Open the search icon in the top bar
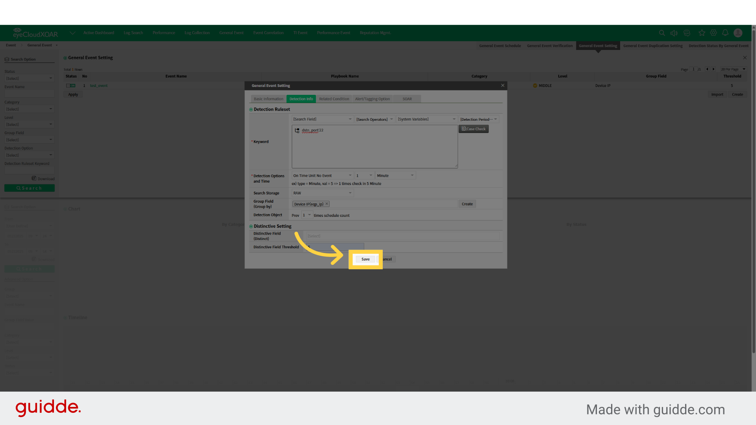The width and height of the screenshot is (756, 425). (x=662, y=33)
